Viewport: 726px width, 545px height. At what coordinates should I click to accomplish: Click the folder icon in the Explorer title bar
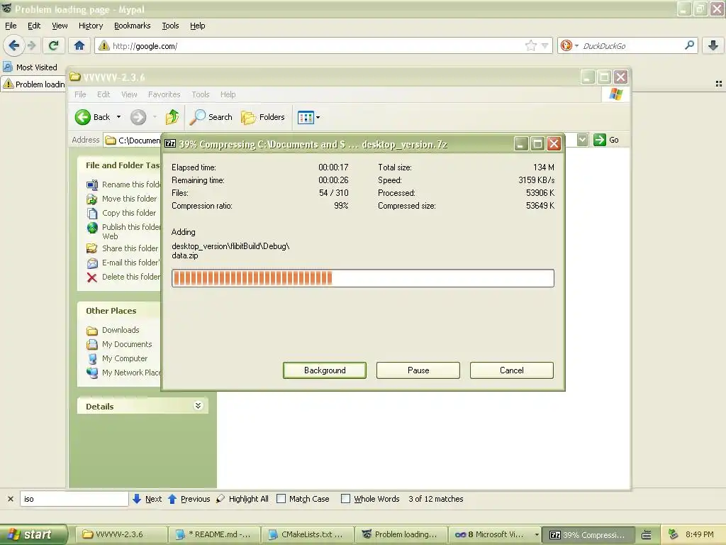pyautogui.click(x=75, y=77)
